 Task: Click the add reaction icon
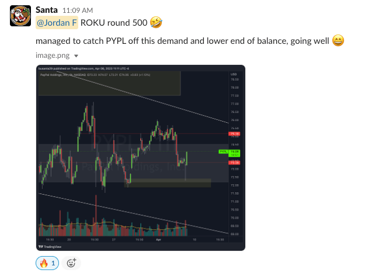click(x=72, y=263)
